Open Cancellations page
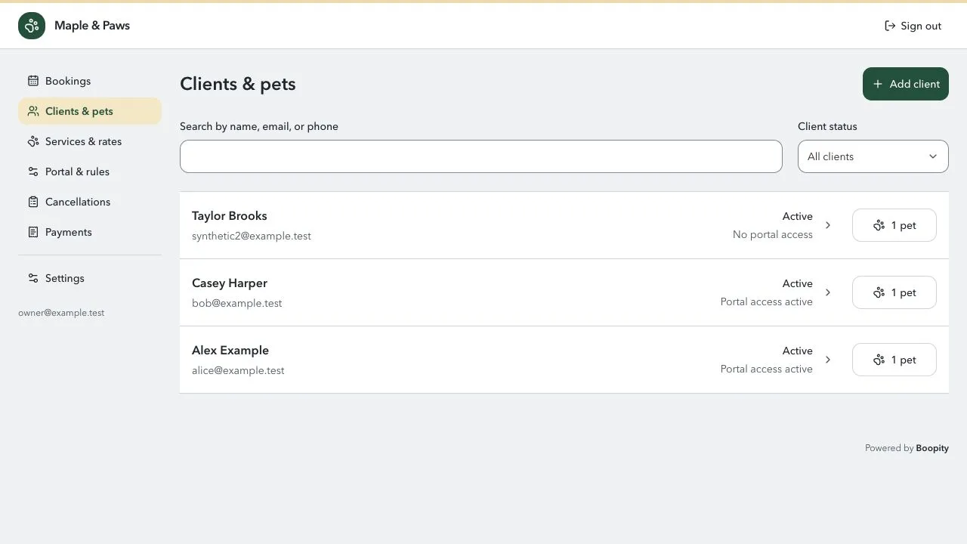This screenshot has width=967, height=544. click(90, 202)
